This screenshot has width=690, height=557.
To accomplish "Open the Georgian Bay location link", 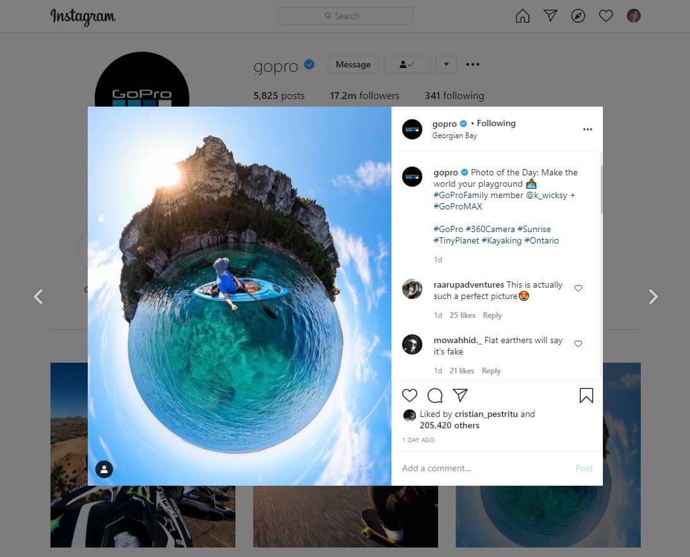I will [455, 135].
